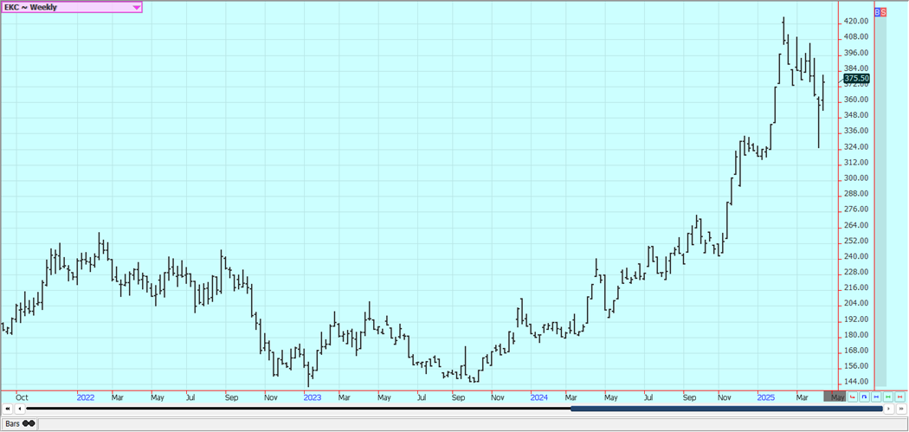
Task: Click the 2025 year label on time axis
Action: coord(766,397)
